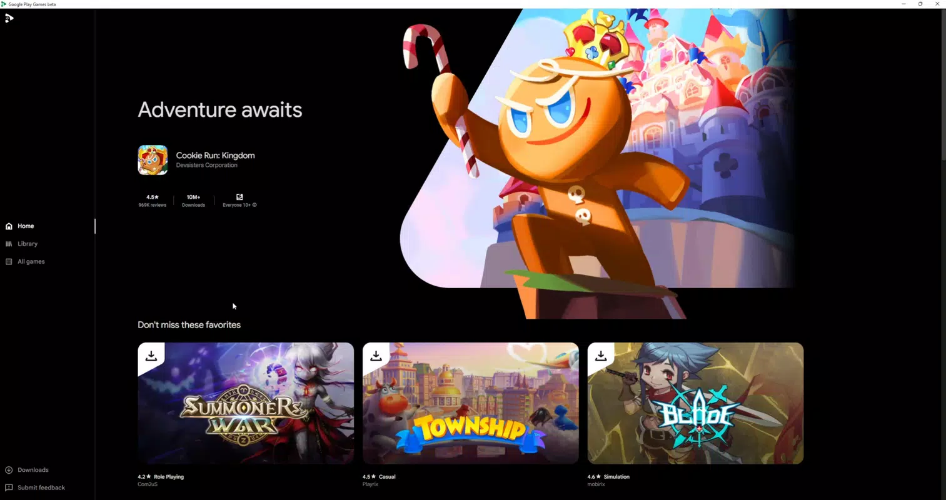
Task: Install Summoners War via download icon
Action: 151,356
